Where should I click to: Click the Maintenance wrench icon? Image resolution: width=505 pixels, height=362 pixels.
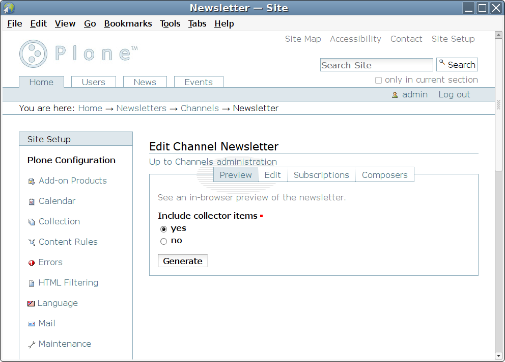(32, 344)
